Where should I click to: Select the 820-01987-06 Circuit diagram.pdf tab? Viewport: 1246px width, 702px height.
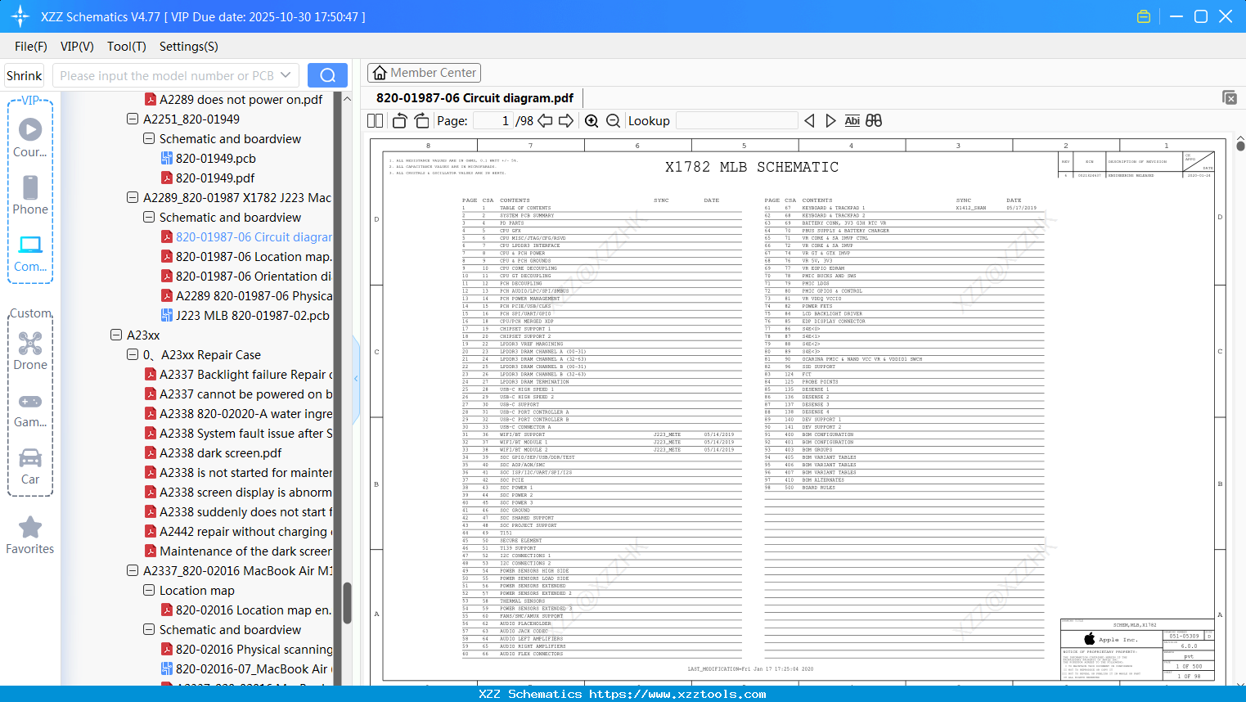tap(475, 98)
